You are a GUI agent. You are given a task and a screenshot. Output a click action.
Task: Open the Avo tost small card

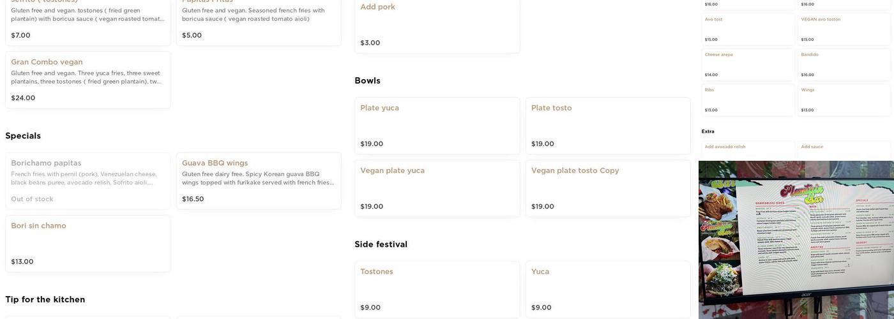pyautogui.click(x=747, y=29)
